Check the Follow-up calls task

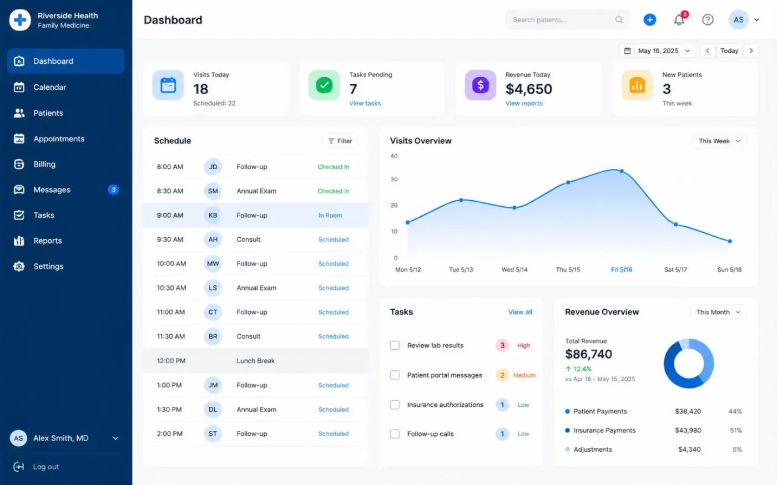point(395,434)
